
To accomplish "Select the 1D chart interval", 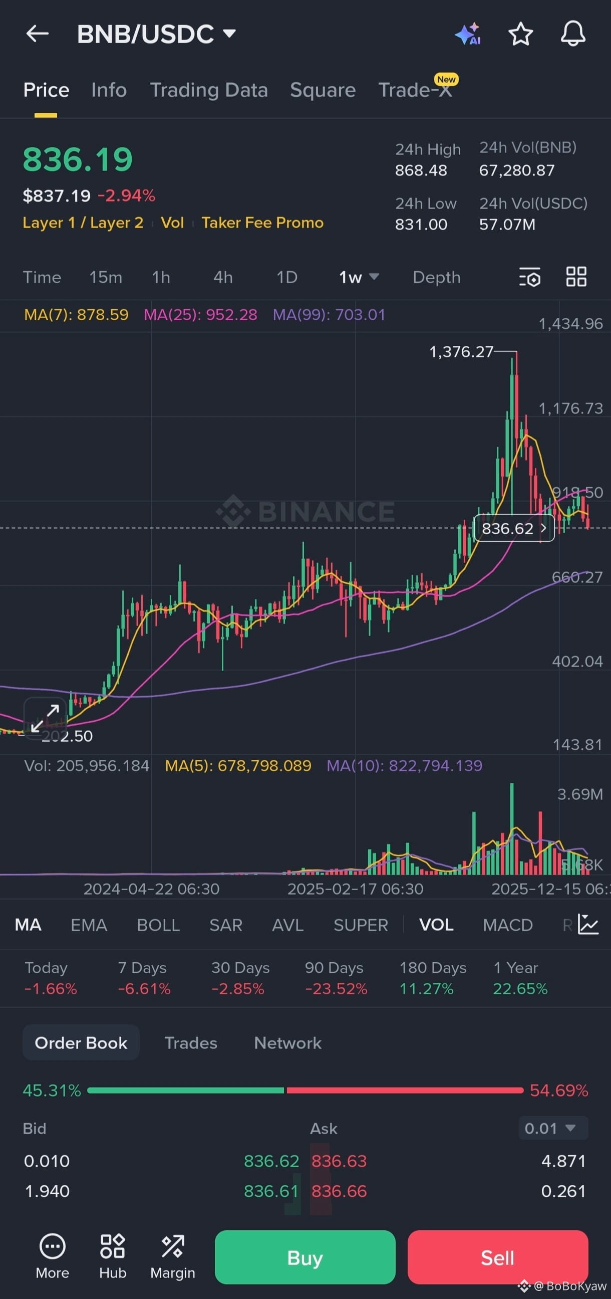I will tap(287, 277).
